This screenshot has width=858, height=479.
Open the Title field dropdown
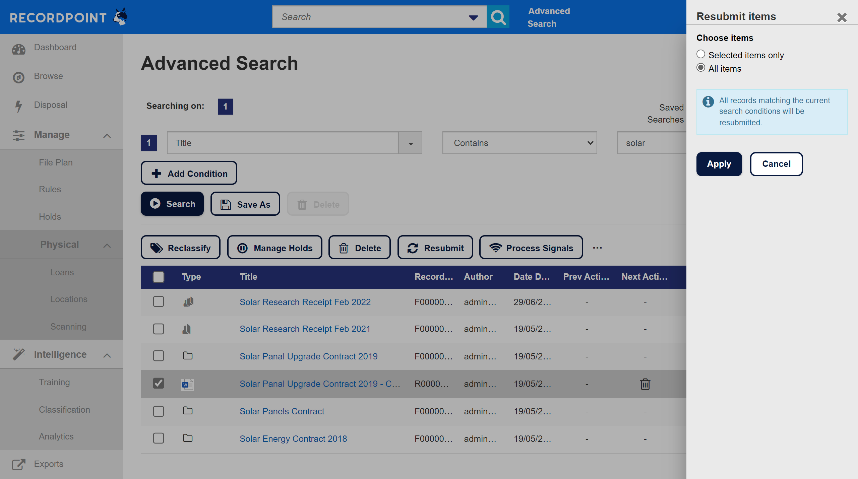coord(410,143)
